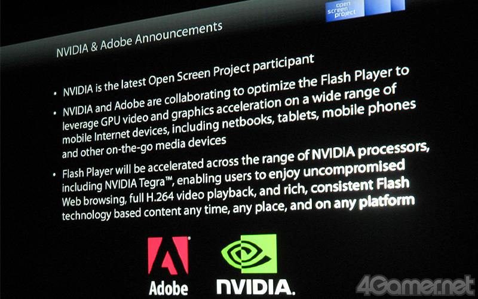The width and height of the screenshot is (478, 299).
Task: Click the first bullet point marker
Action: (x=55, y=93)
